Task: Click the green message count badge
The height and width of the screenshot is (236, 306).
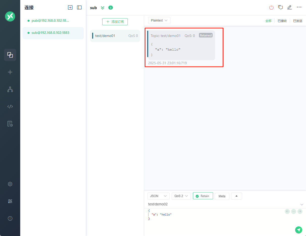Action: [111, 8]
